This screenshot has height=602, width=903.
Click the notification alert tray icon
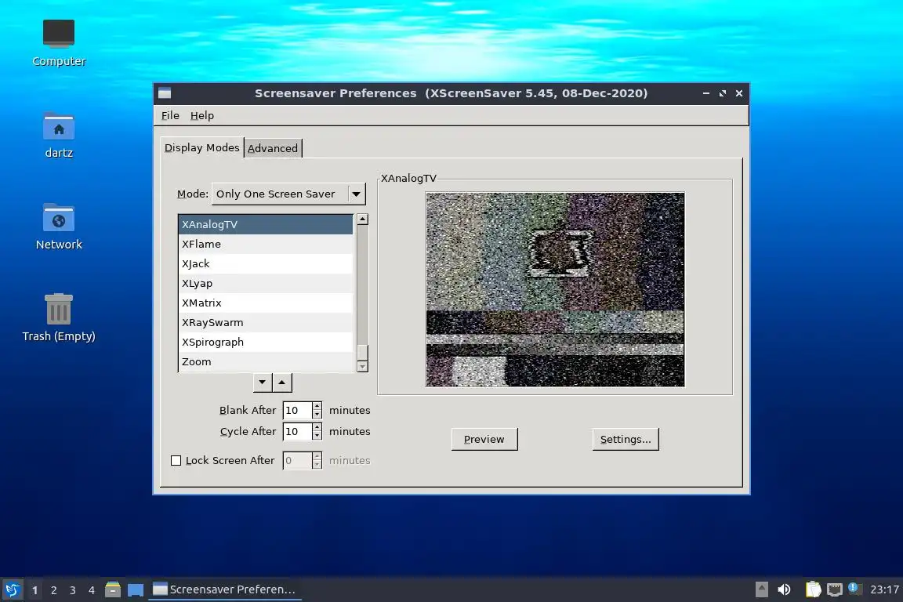[854, 589]
